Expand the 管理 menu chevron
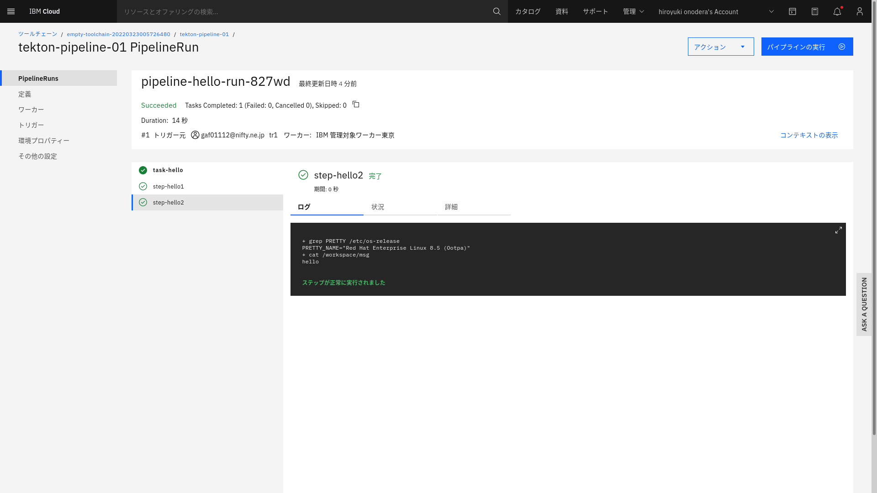 pyautogui.click(x=642, y=11)
